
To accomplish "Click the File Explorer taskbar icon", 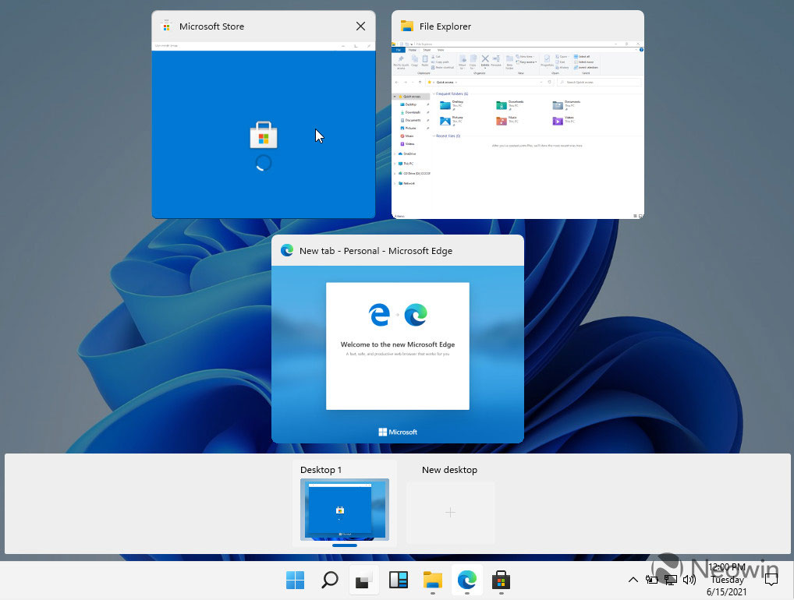I will coord(433,580).
